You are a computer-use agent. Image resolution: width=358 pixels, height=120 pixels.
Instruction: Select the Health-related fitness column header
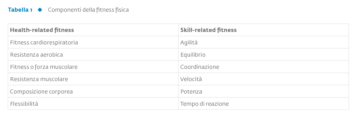(93, 30)
